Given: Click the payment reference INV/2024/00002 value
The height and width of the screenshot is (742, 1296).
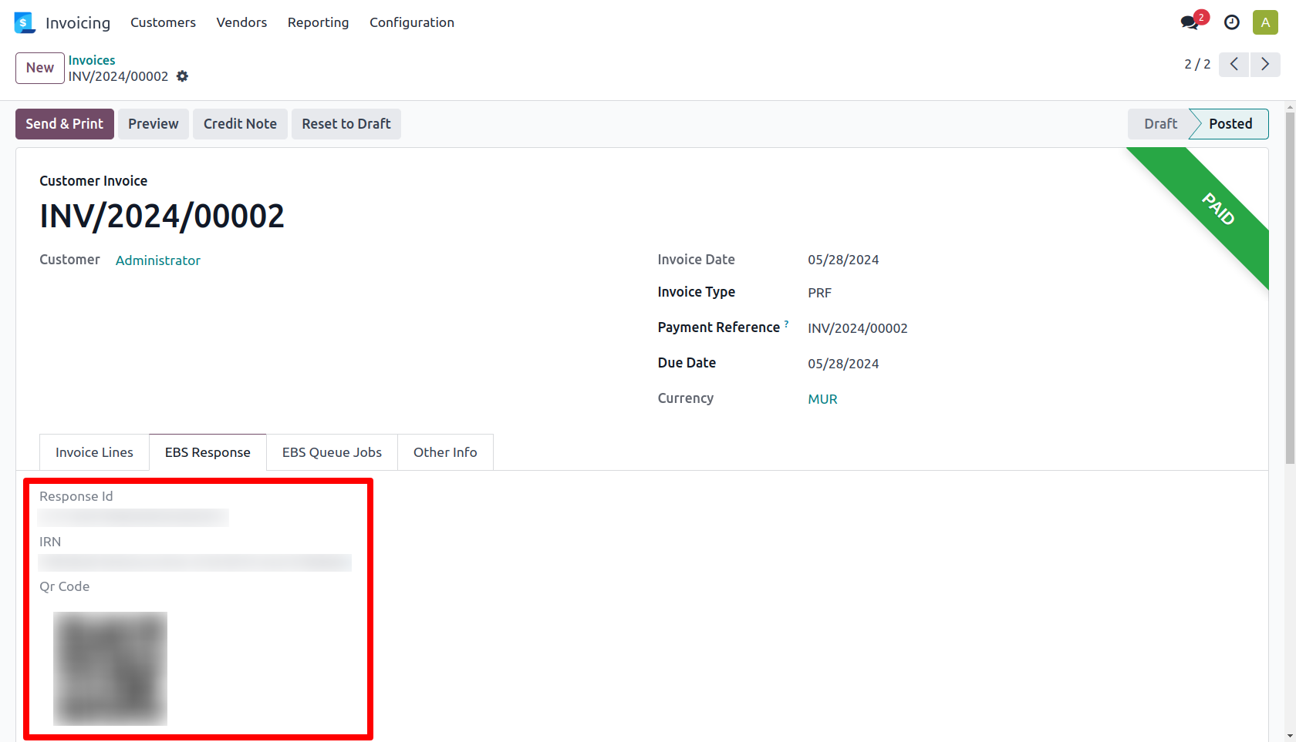Looking at the screenshot, I should coord(858,328).
